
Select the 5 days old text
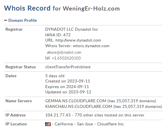(x=55, y=76)
